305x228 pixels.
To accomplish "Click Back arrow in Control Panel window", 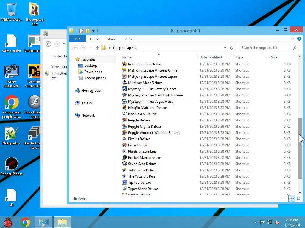I will pos(49,44).
